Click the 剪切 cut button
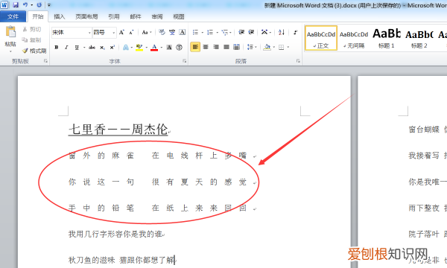The width and height of the screenshot is (447, 268). (32, 29)
